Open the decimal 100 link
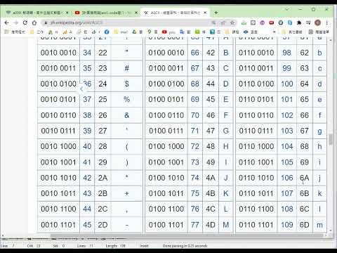Viewport: 337px width, 253px height. tap(287, 84)
